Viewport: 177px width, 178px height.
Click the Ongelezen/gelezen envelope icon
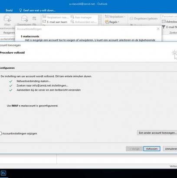click(131, 19)
